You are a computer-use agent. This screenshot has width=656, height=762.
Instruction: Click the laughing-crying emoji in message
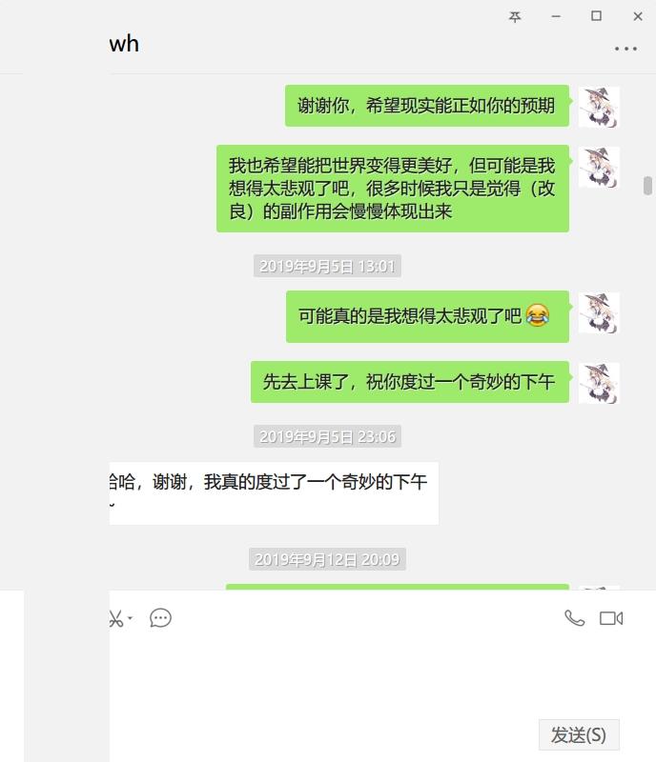coord(537,316)
